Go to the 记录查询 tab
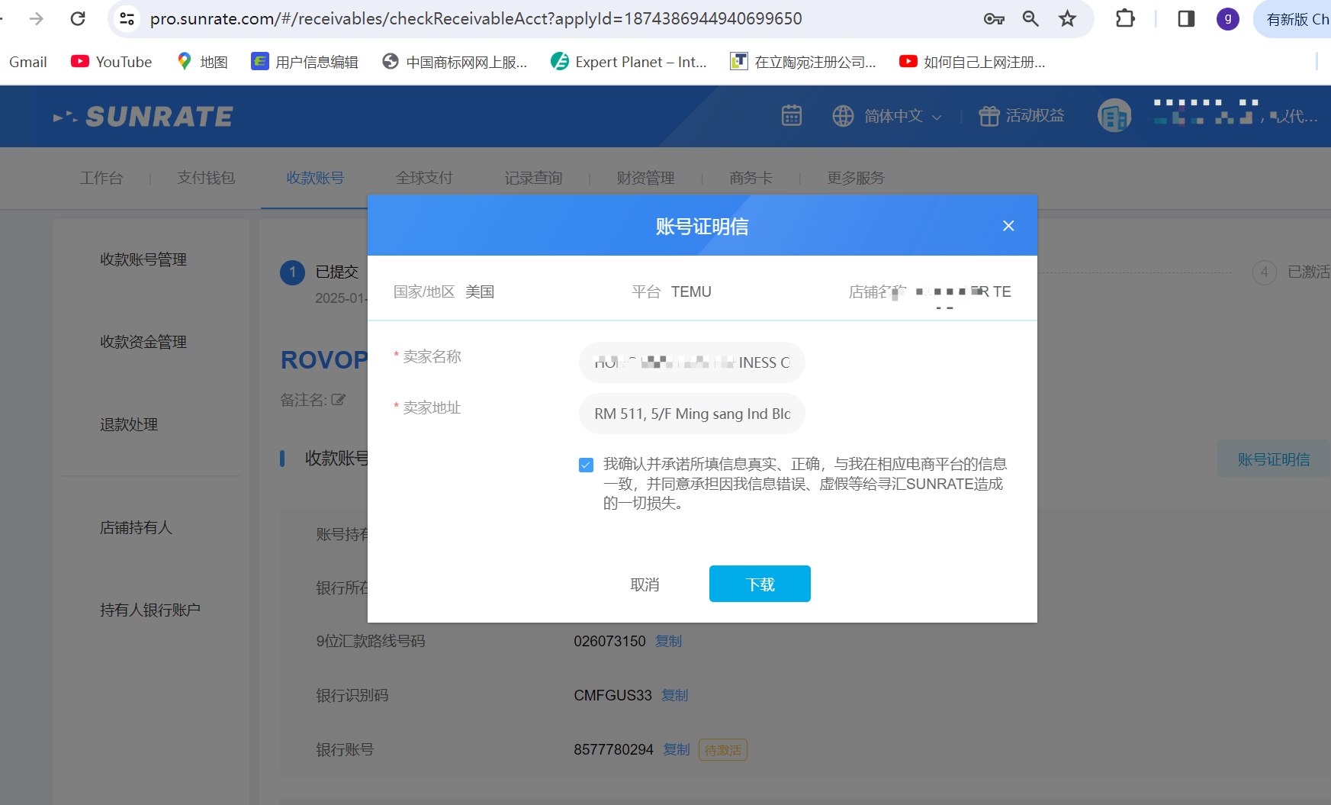This screenshot has width=1331, height=805. 533,178
